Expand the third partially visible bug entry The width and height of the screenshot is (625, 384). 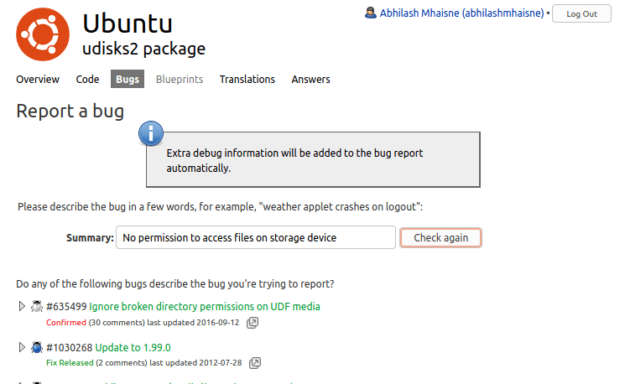click(x=23, y=382)
